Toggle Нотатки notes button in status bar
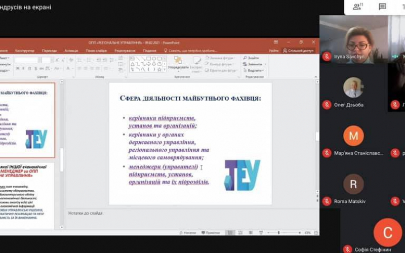Screen dimensions: 405x253 pyautogui.click(x=188, y=233)
